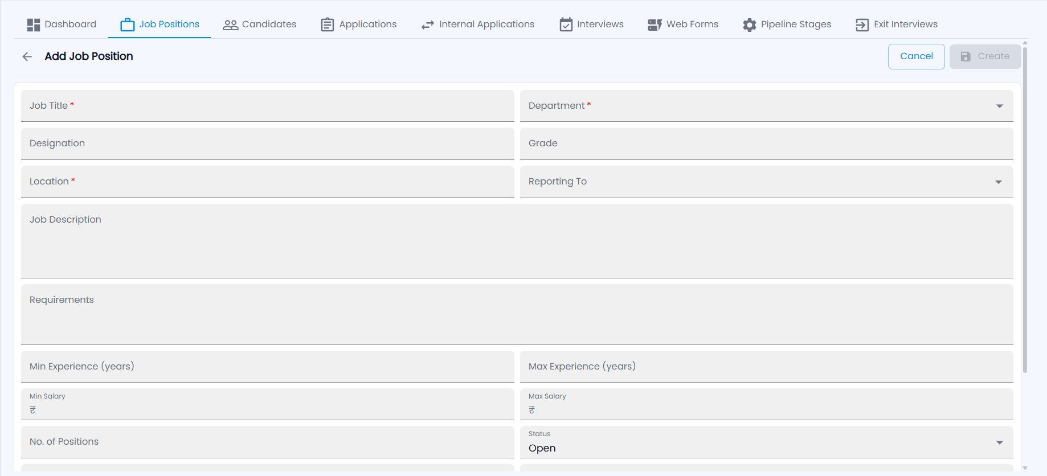Click the Web Forms icon
1047x476 pixels.
coord(655,24)
